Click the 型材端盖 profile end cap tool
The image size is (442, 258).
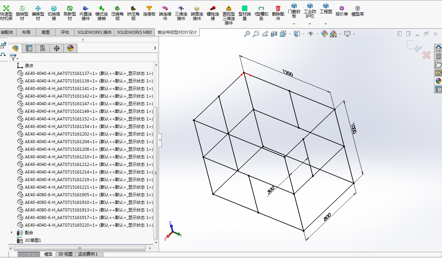click(x=245, y=13)
